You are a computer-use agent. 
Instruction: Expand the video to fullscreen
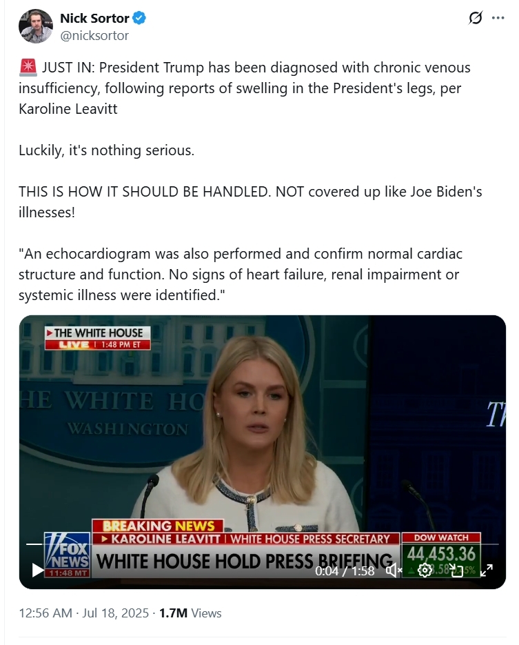(x=487, y=570)
